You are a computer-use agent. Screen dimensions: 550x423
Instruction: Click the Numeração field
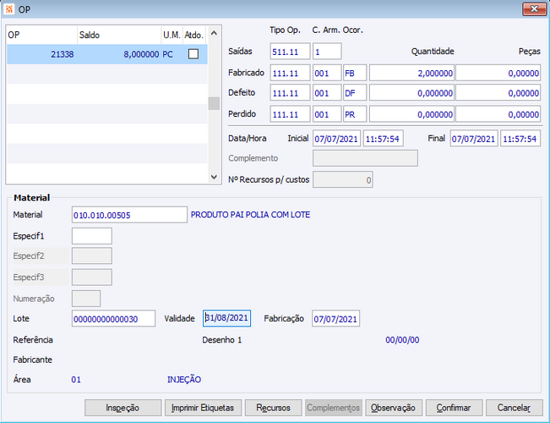pos(86,299)
